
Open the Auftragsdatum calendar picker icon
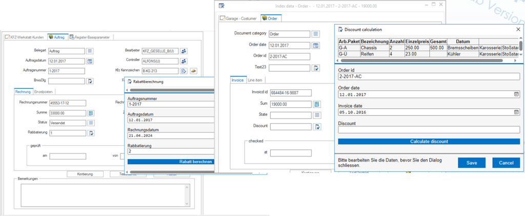coord(90,61)
